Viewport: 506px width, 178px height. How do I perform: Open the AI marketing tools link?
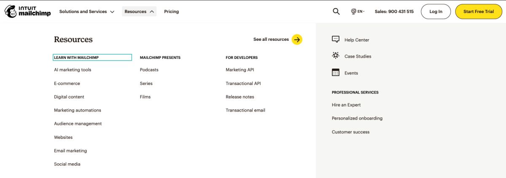(x=73, y=70)
